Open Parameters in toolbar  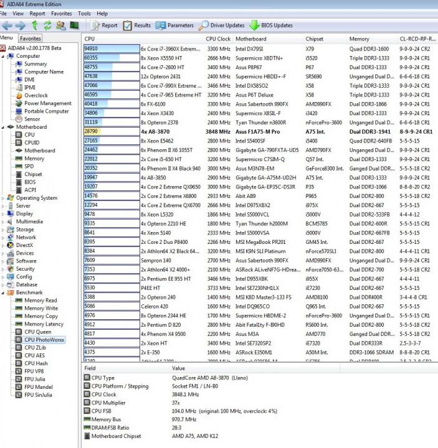click(x=174, y=26)
